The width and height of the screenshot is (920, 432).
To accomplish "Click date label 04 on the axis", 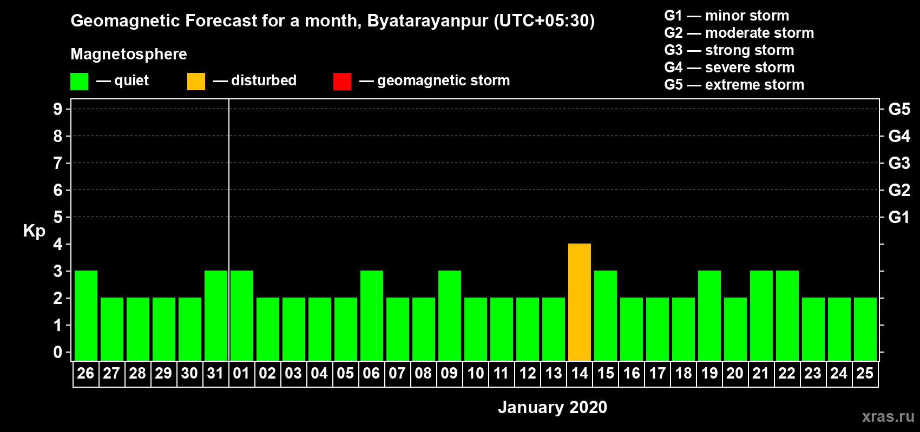I will [319, 373].
